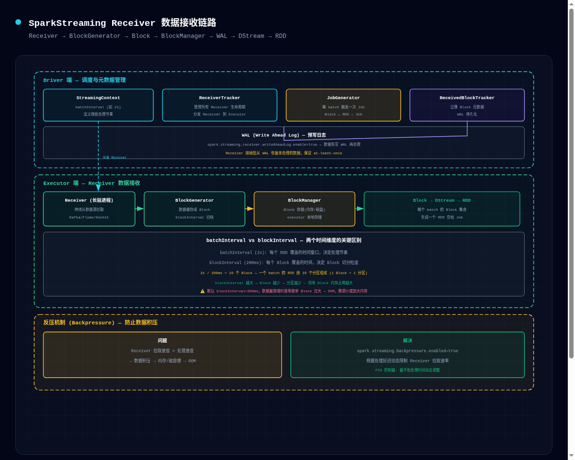Click the text 每 batch 触发一次 Job
Image resolution: width=575 pixels, height=460 pixels.
(344, 107)
